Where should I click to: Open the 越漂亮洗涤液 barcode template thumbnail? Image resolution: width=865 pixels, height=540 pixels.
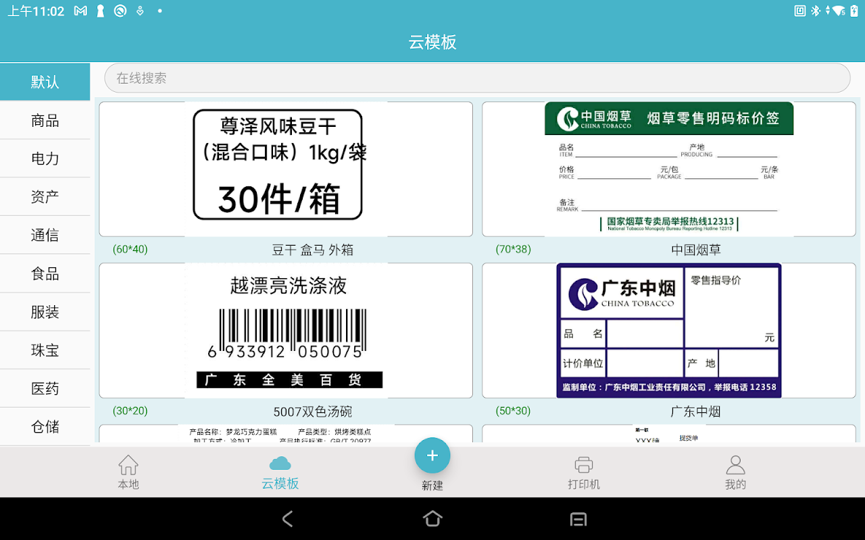pos(286,331)
